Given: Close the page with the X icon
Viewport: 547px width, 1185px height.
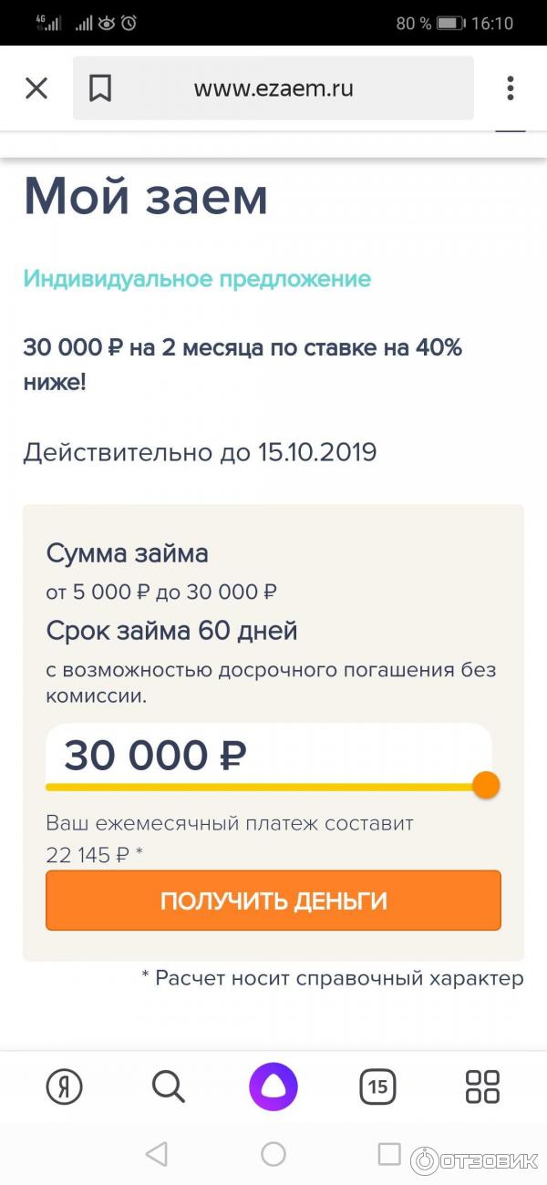Looking at the screenshot, I should point(36,88).
